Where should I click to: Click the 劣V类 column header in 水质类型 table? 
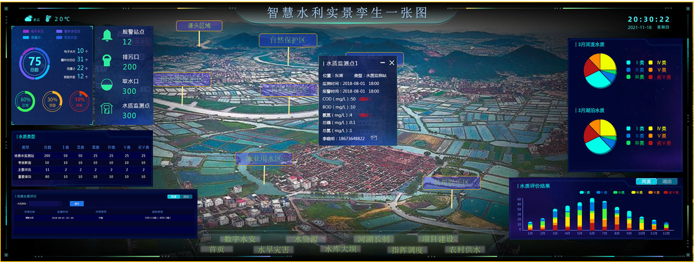tap(143, 147)
